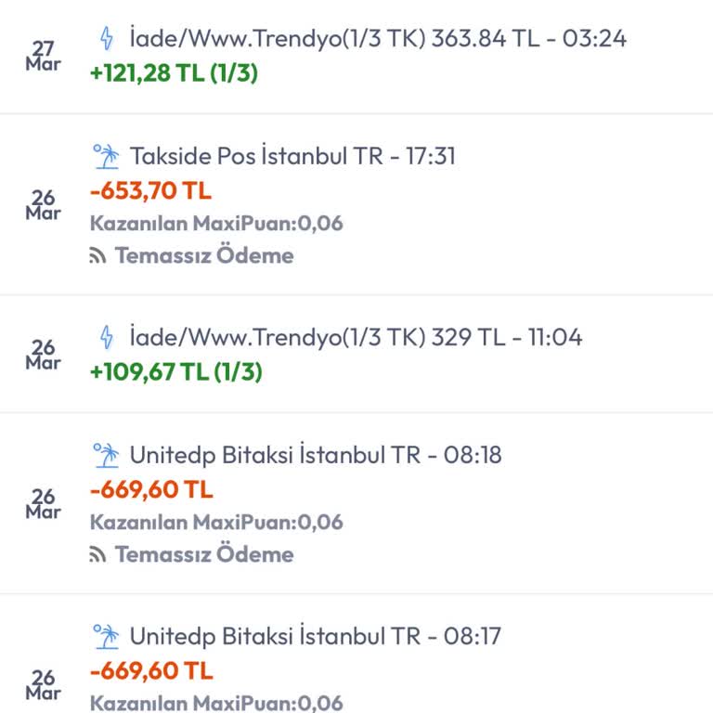Click Kazanılan MaxiPuan under Bitaksi 08:17

click(x=216, y=703)
